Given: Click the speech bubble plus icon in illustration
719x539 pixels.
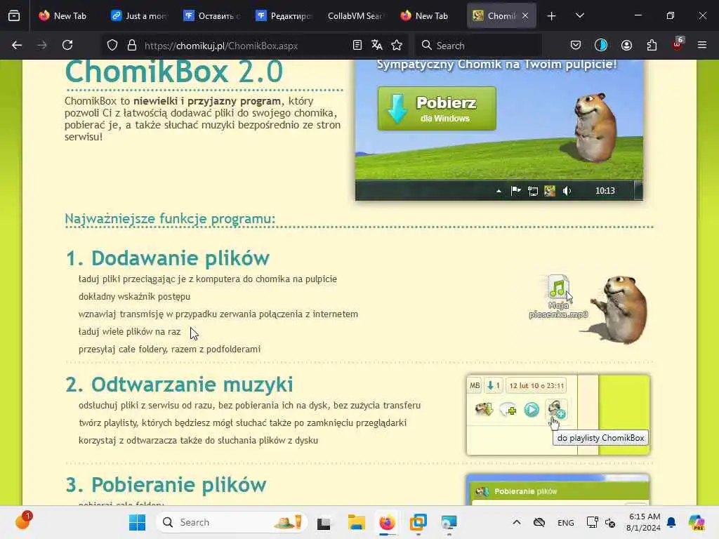Looking at the screenshot, I should click(x=508, y=409).
